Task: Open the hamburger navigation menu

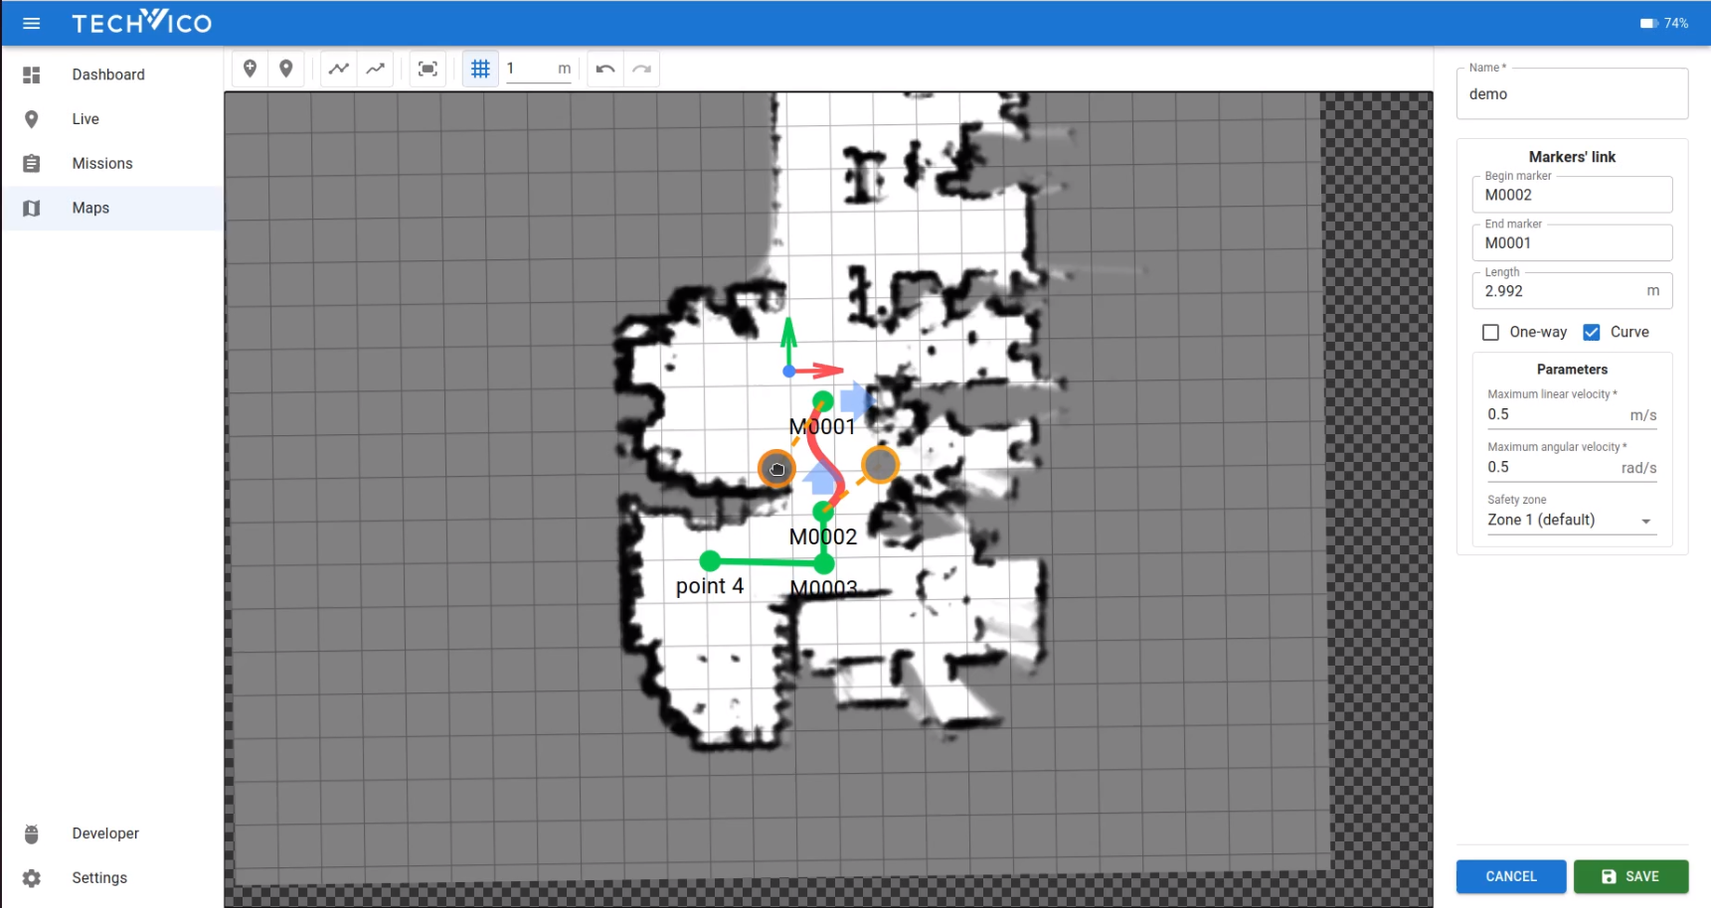Action: [31, 23]
